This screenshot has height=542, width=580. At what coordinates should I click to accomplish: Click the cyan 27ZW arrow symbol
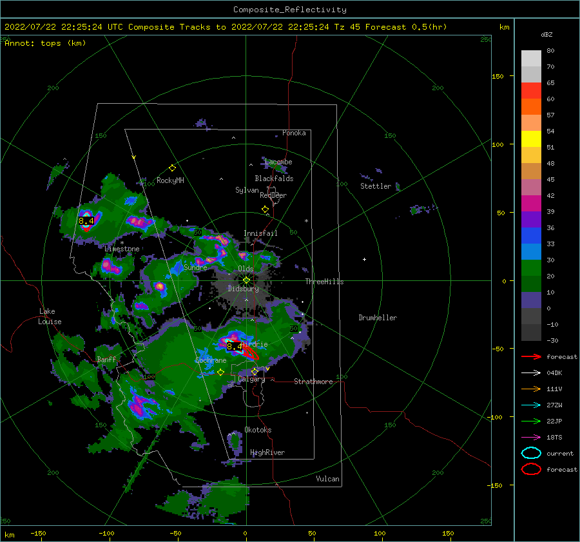pyautogui.click(x=531, y=405)
